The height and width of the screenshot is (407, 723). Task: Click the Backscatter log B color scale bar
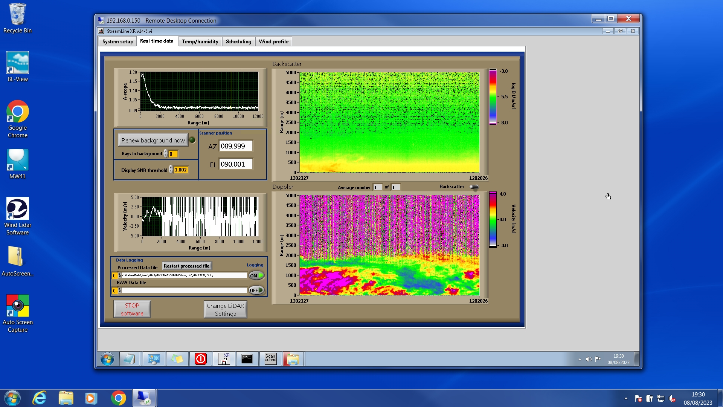(493, 97)
